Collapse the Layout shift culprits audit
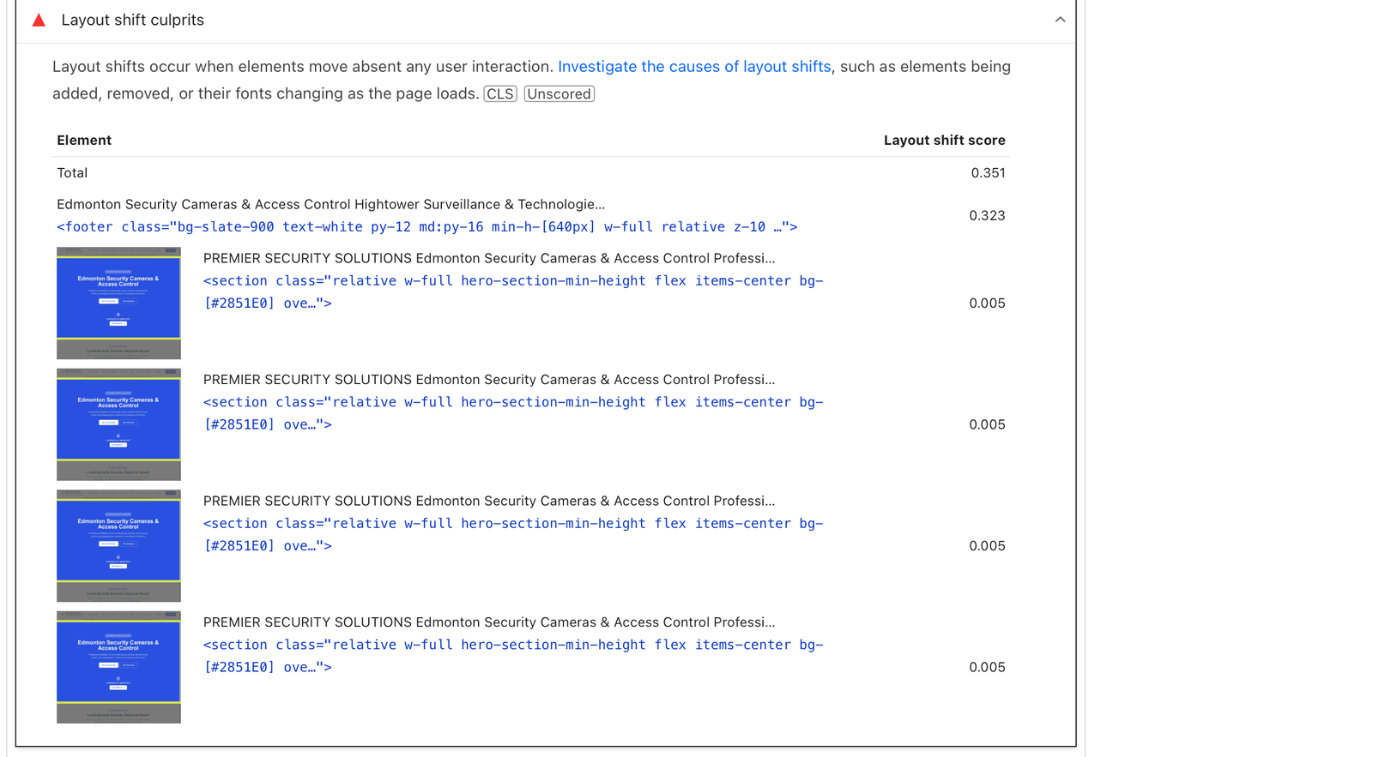 click(x=1060, y=20)
